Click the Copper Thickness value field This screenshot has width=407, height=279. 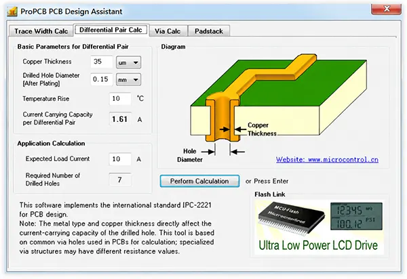pyautogui.click(x=102, y=62)
